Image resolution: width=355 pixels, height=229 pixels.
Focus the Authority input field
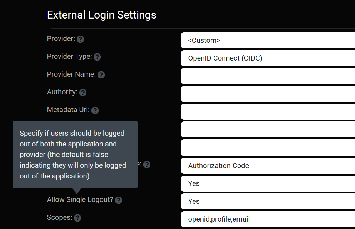pyautogui.click(x=268, y=94)
